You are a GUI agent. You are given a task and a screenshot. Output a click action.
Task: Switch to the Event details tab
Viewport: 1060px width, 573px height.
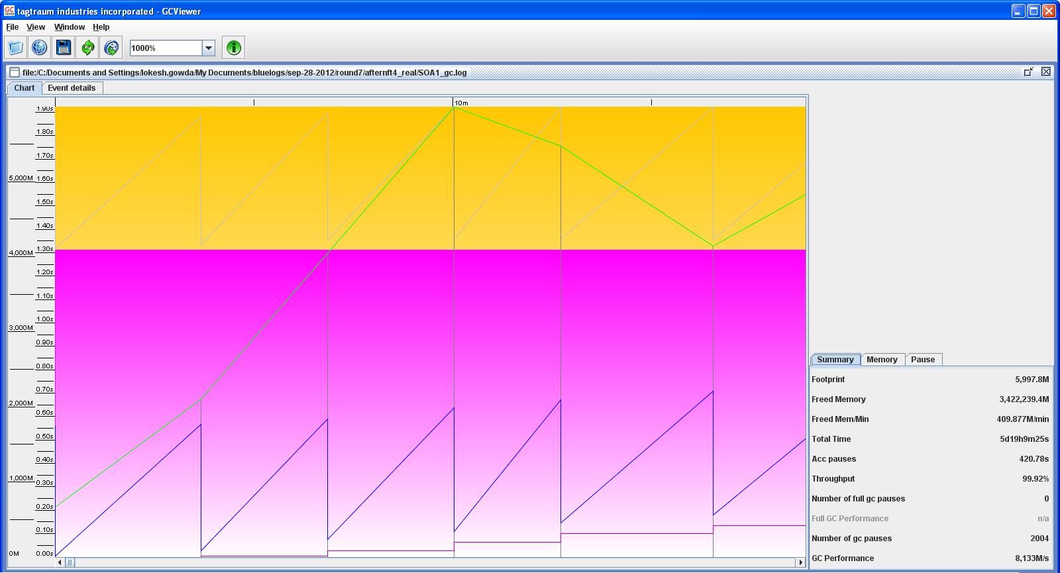(72, 88)
